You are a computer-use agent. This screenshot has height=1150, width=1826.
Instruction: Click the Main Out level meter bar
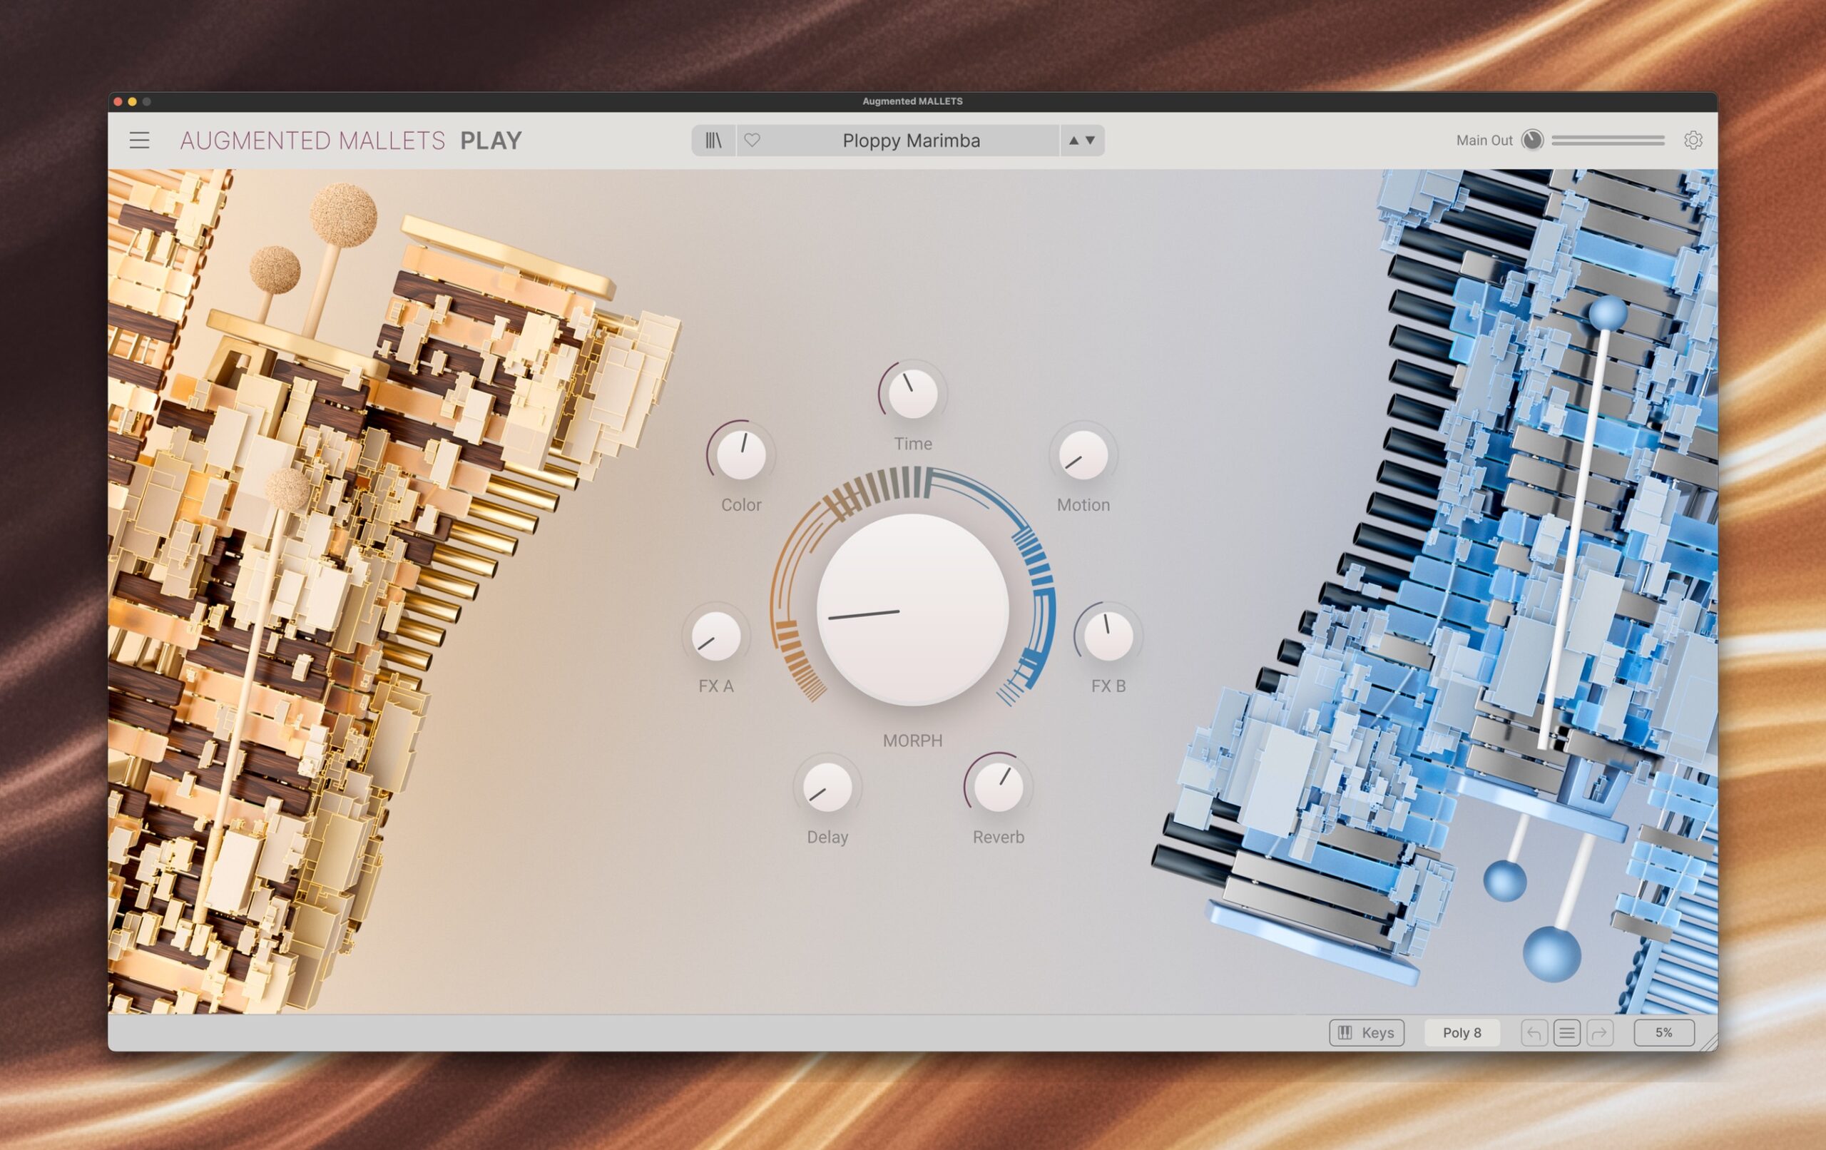(x=1608, y=141)
